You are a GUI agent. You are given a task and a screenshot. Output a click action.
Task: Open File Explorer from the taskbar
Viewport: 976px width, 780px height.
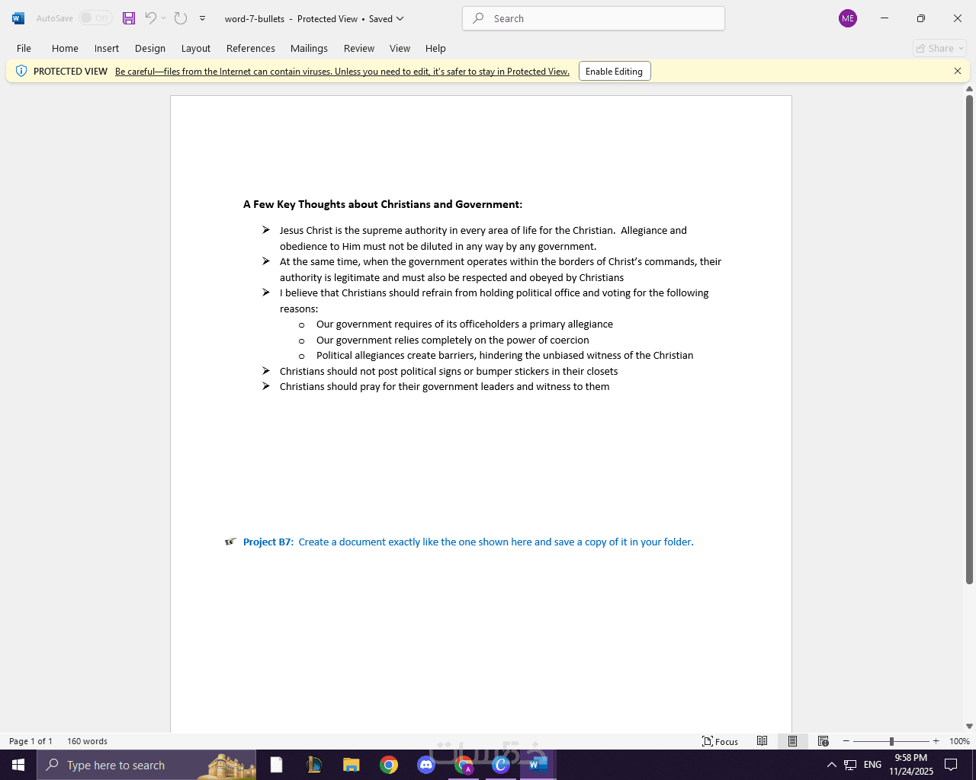351,765
